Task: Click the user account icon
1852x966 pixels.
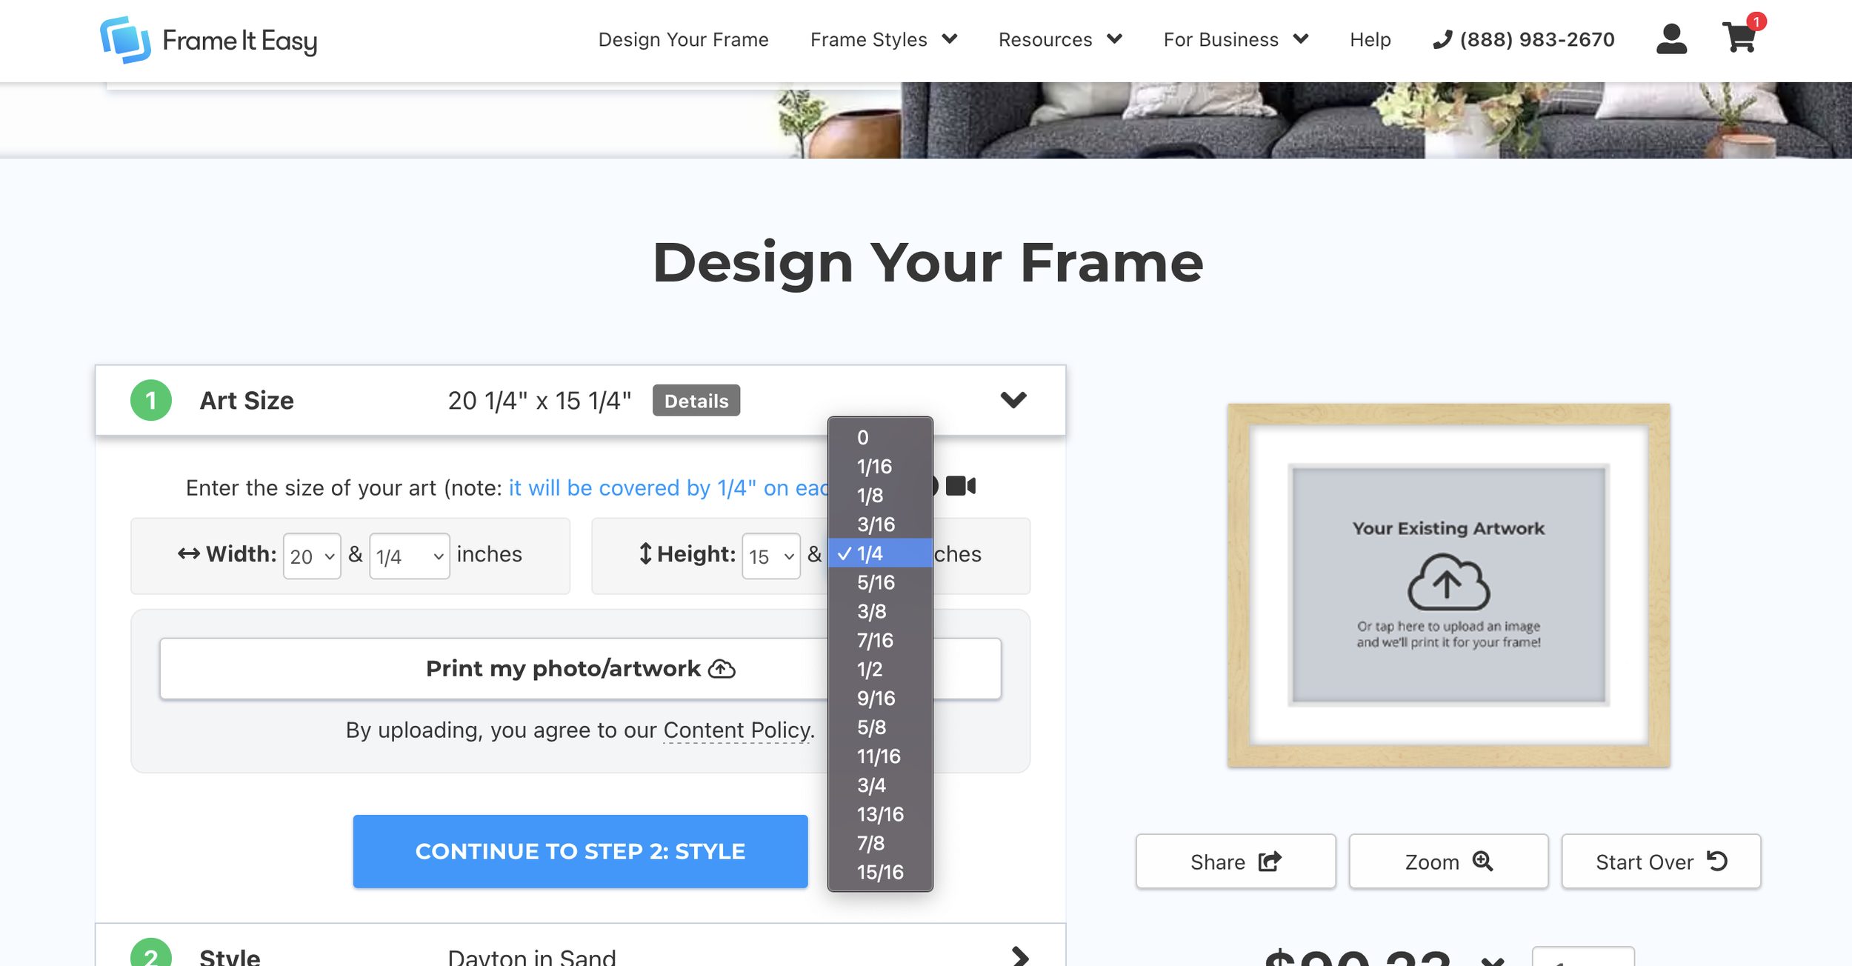Action: (x=1671, y=39)
